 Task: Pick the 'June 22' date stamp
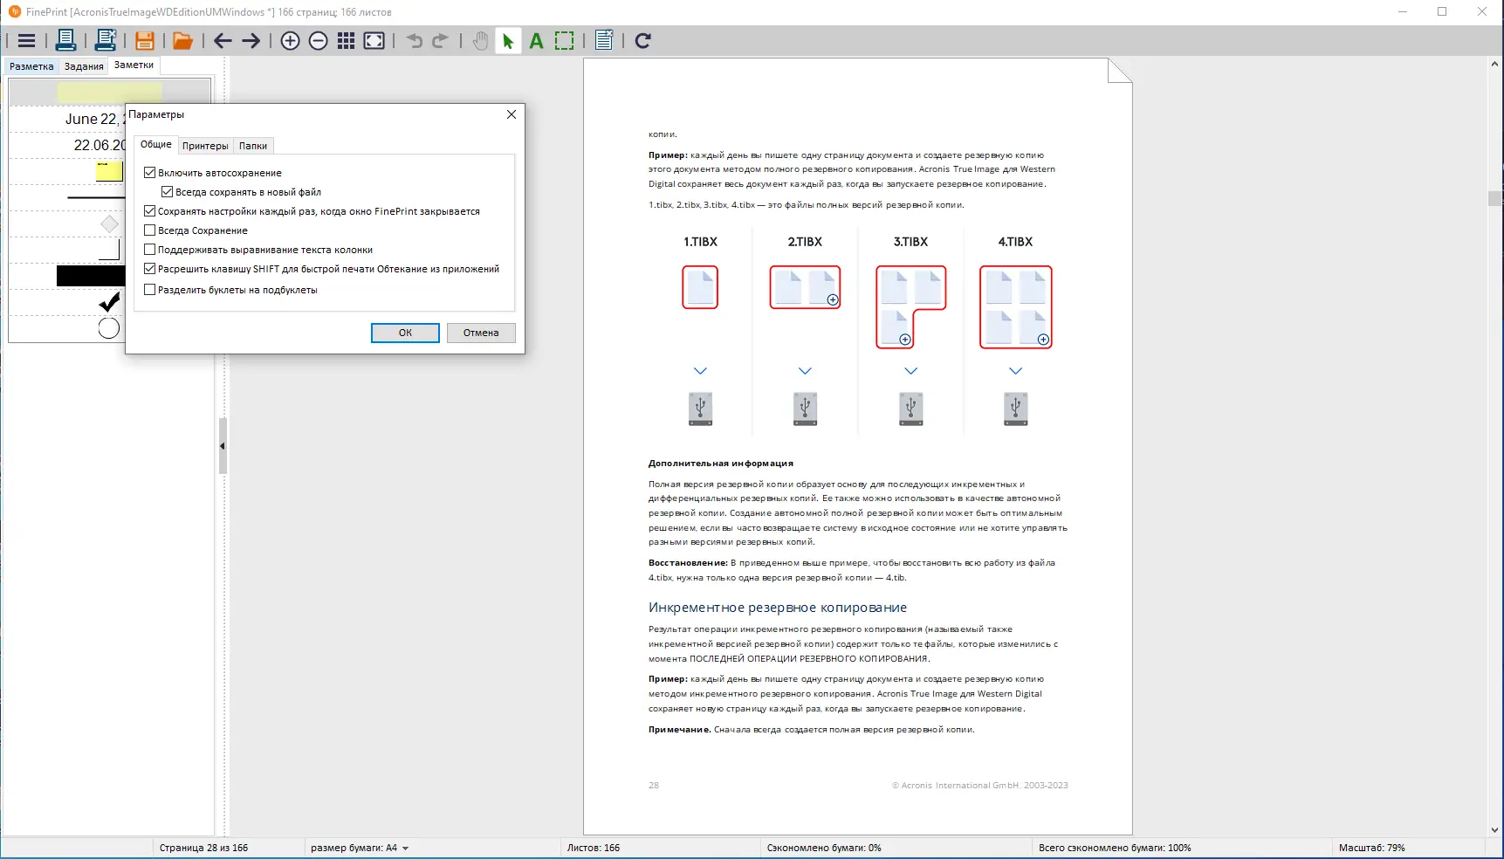pos(95,119)
